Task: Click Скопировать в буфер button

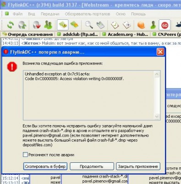Action: click(x=45, y=167)
